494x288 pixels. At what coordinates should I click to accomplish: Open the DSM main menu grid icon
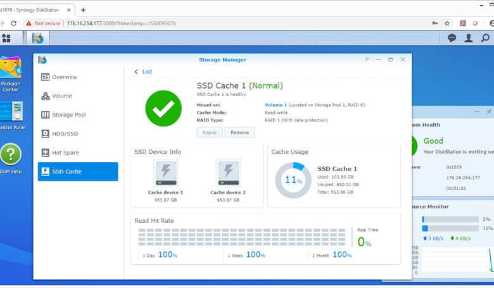coord(6,39)
